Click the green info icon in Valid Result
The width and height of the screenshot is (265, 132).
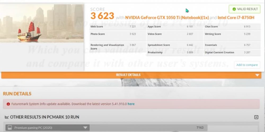coord(234,9)
